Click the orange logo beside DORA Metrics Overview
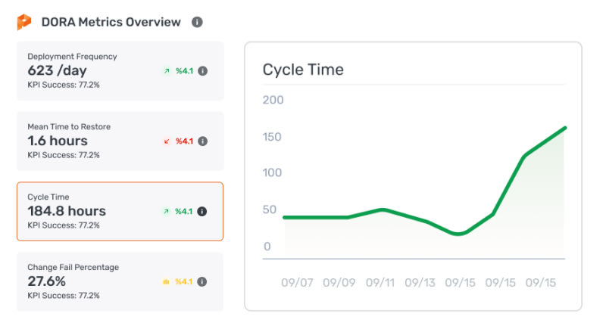 click(x=24, y=22)
